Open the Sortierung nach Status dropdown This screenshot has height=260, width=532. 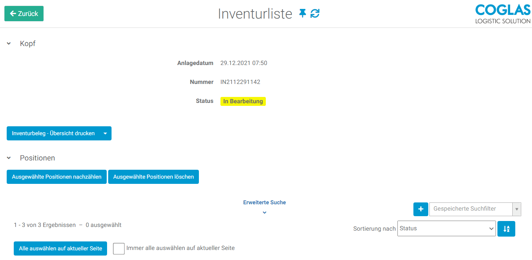pos(446,229)
